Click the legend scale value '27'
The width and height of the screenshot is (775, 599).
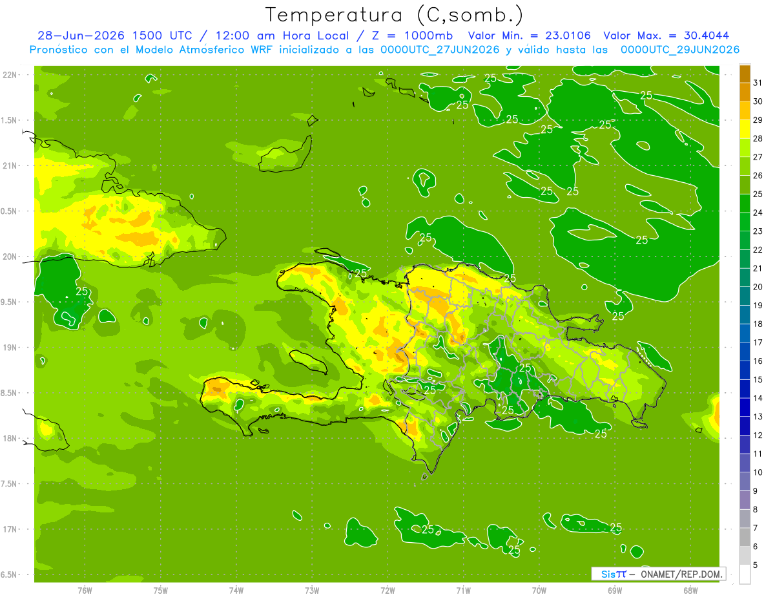click(x=758, y=157)
